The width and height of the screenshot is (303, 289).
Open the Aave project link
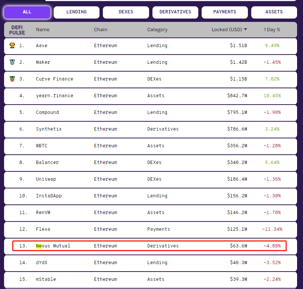[41, 46]
